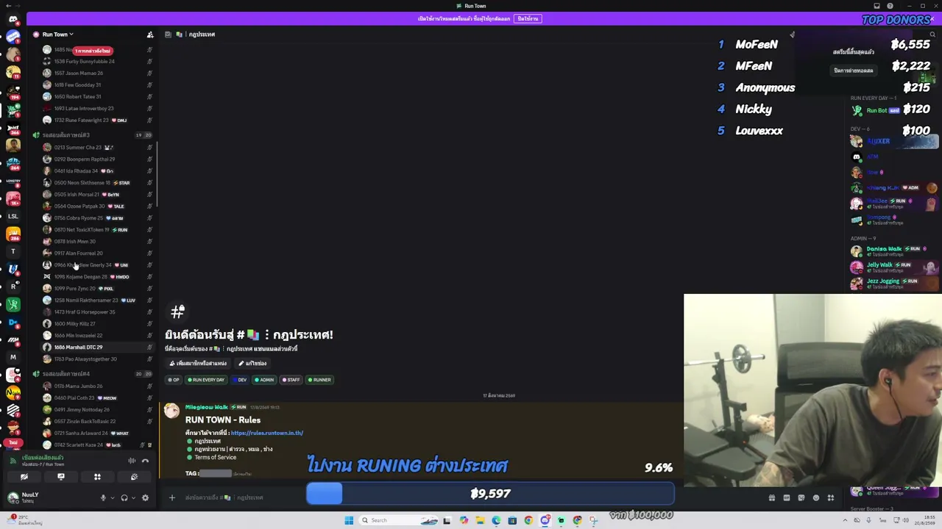Disconnect from voice with the hang-up icon
Screen dimensions: 942x529
coord(145,461)
